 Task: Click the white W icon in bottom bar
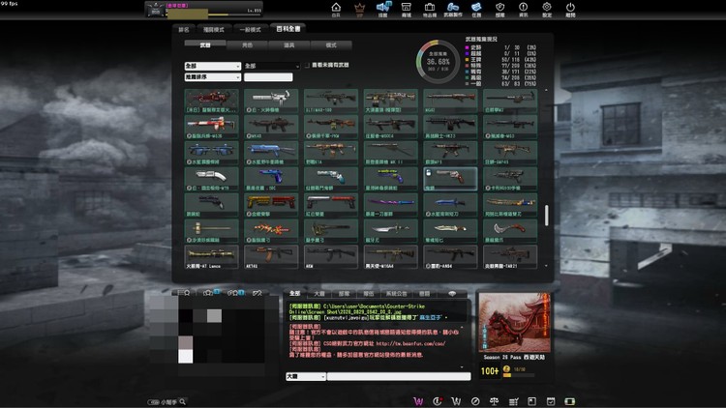tap(456, 401)
